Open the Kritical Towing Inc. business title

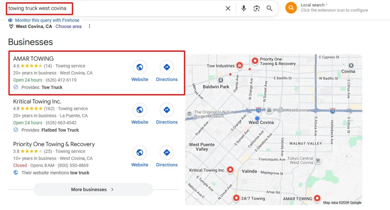[37, 101]
